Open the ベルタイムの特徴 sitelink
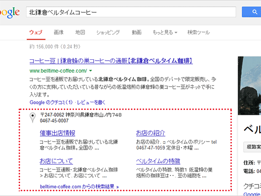The image size is (261, 196). coord(158,161)
